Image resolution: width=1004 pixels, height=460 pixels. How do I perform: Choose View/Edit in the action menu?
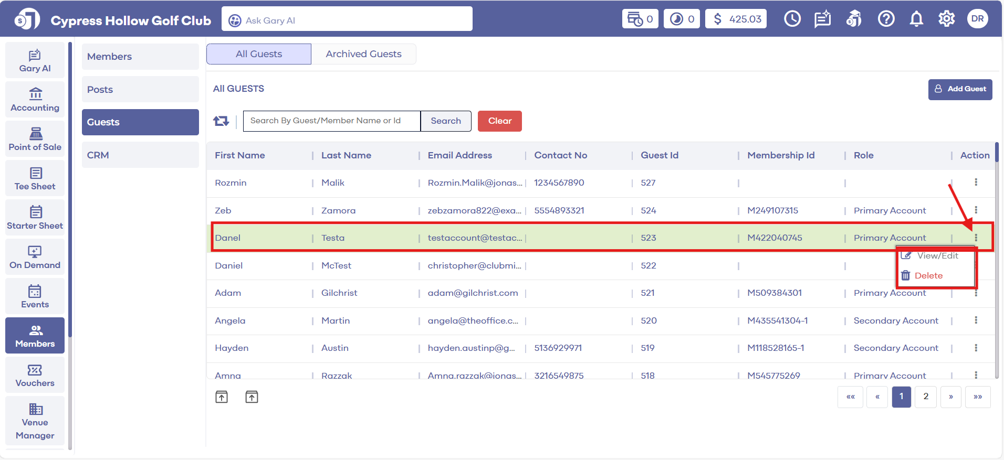point(937,256)
